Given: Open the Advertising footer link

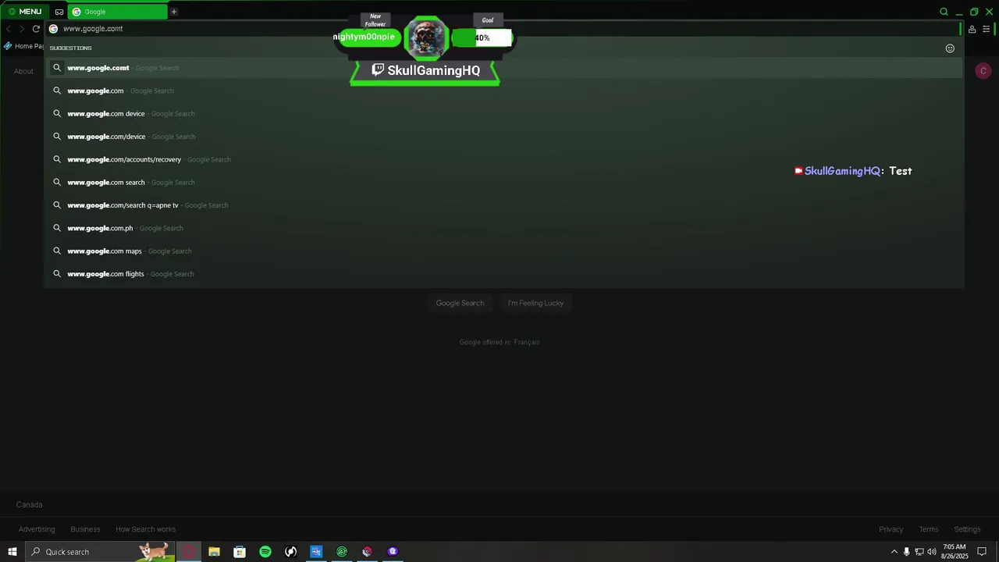Looking at the screenshot, I should point(37,529).
